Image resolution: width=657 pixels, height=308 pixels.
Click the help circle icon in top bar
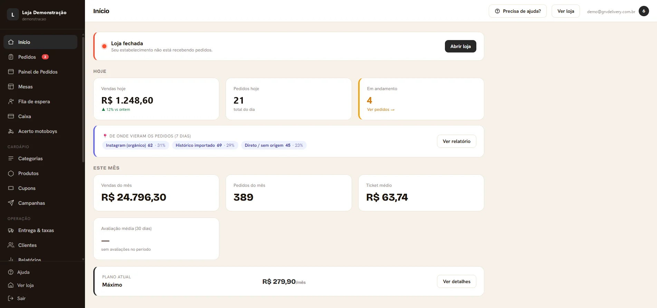coord(497,11)
